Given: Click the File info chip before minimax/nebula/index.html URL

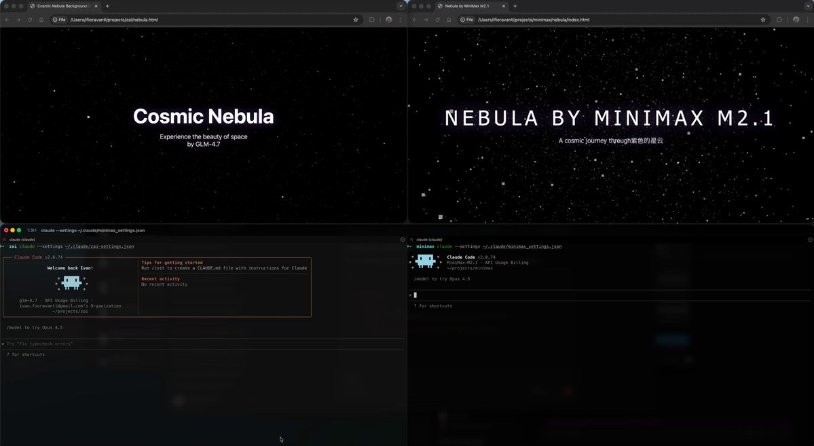Looking at the screenshot, I should (x=467, y=20).
